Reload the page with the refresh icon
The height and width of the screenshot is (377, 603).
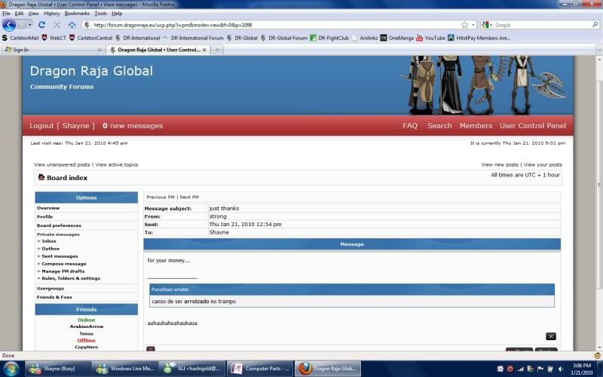(41, 25)
